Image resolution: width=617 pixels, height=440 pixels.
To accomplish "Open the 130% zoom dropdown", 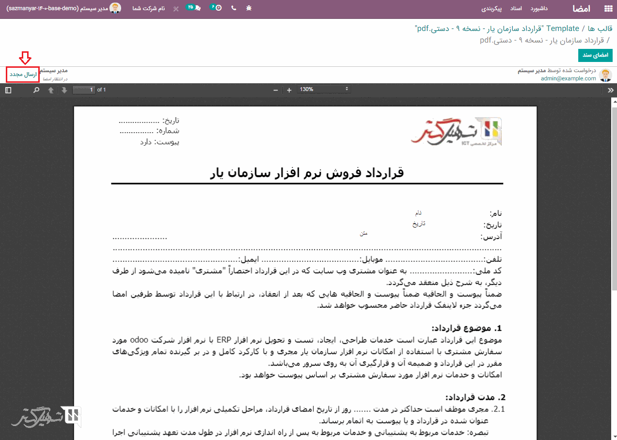I will point(324,90).
